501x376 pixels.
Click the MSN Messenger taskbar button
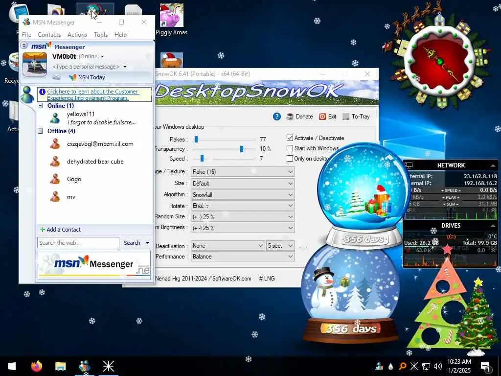click(84, 366)
